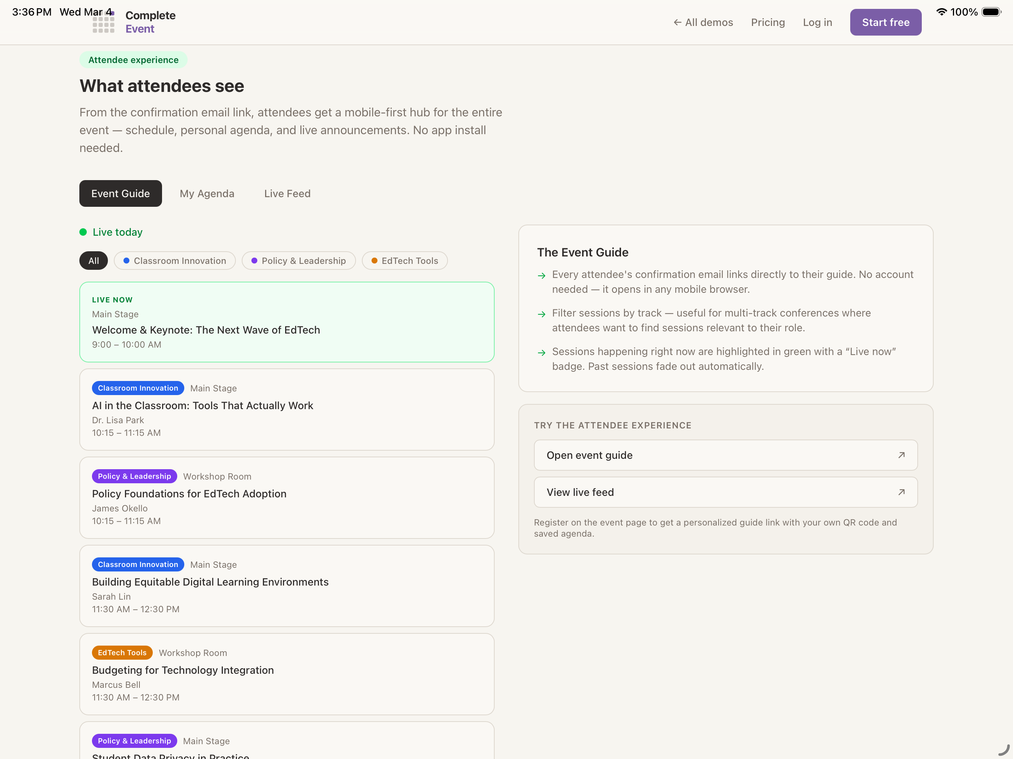This screenshot has width=1013, height=759.
Task: Switch to the My Agenda tab
Action: 207,193
